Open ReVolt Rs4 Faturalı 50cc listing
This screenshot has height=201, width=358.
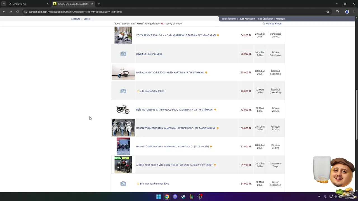pos(149,54)
